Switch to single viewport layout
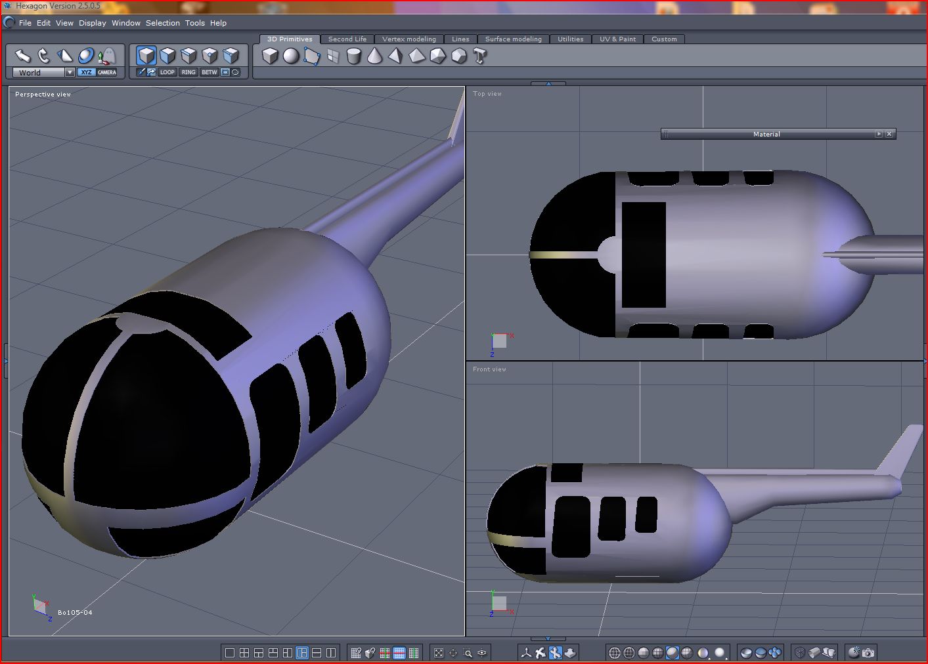This screenshot has height=664, width=928. (x=230, y=653)
